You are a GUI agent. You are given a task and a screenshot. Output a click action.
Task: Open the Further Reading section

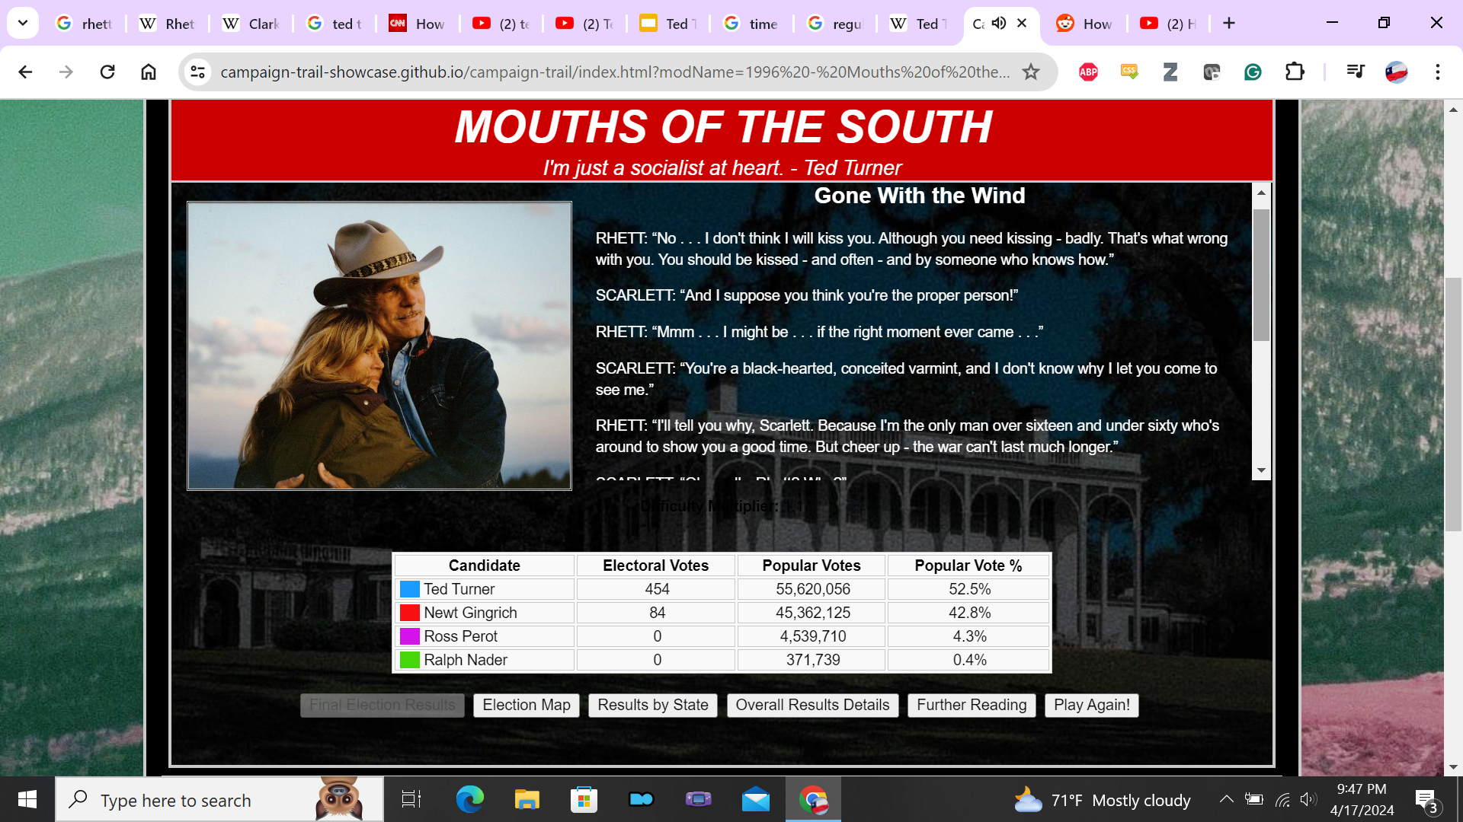pos(972,706)
